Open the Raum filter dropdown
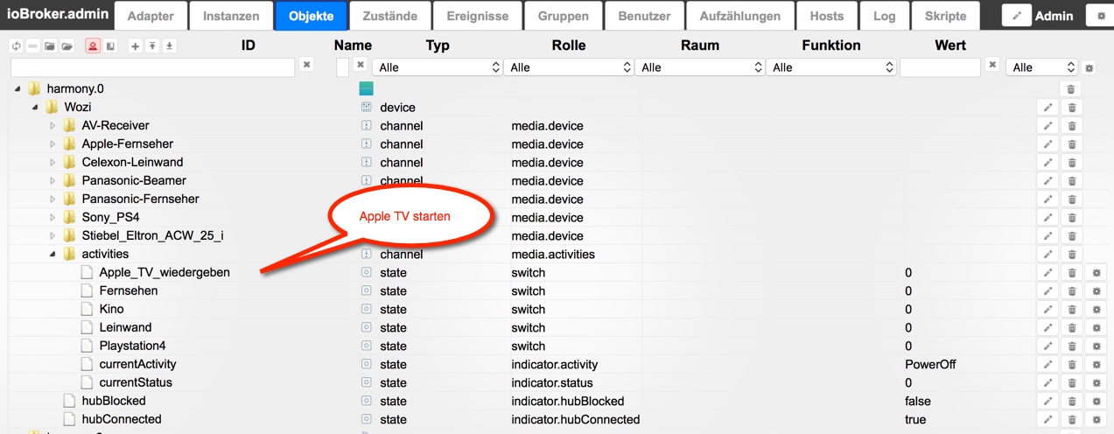The width and height of the screenshot is (1114, 434). pos(700,67)
